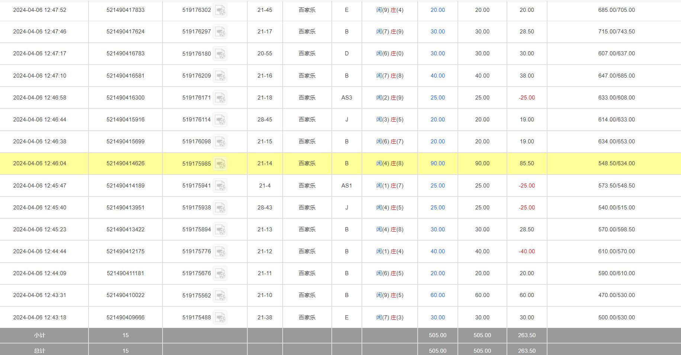Open the video icon for round 519176114
The height and width of the screenshot is (355, 681).
[x=220, y=120]
